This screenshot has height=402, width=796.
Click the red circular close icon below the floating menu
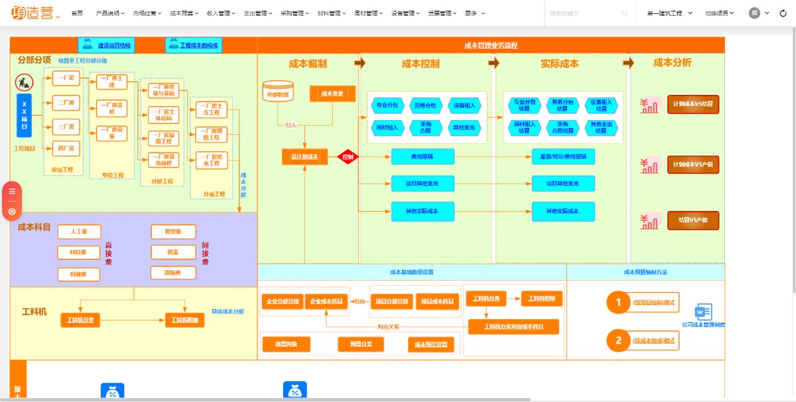coord(11,211)
